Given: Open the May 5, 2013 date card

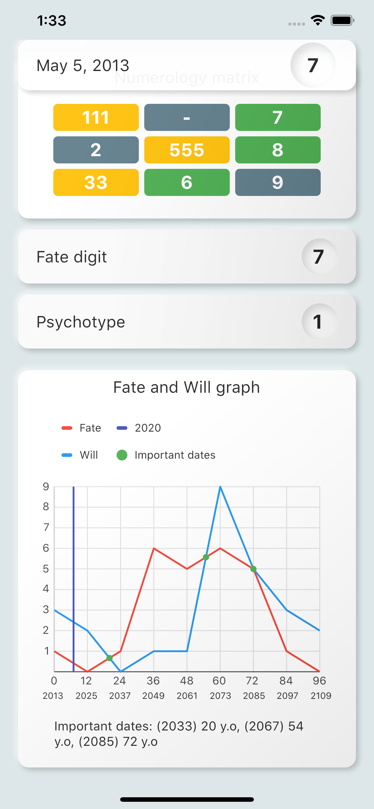Looking at the screenshot, I should [187, 65].
